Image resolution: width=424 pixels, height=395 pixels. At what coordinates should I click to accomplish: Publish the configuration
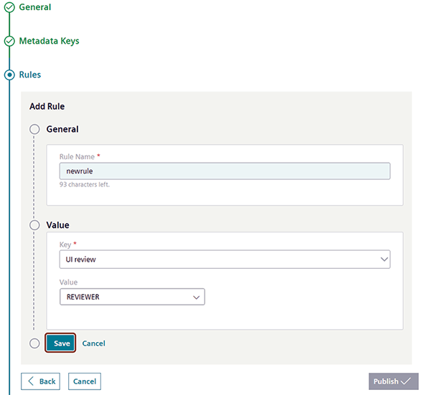tap(393, 381)
